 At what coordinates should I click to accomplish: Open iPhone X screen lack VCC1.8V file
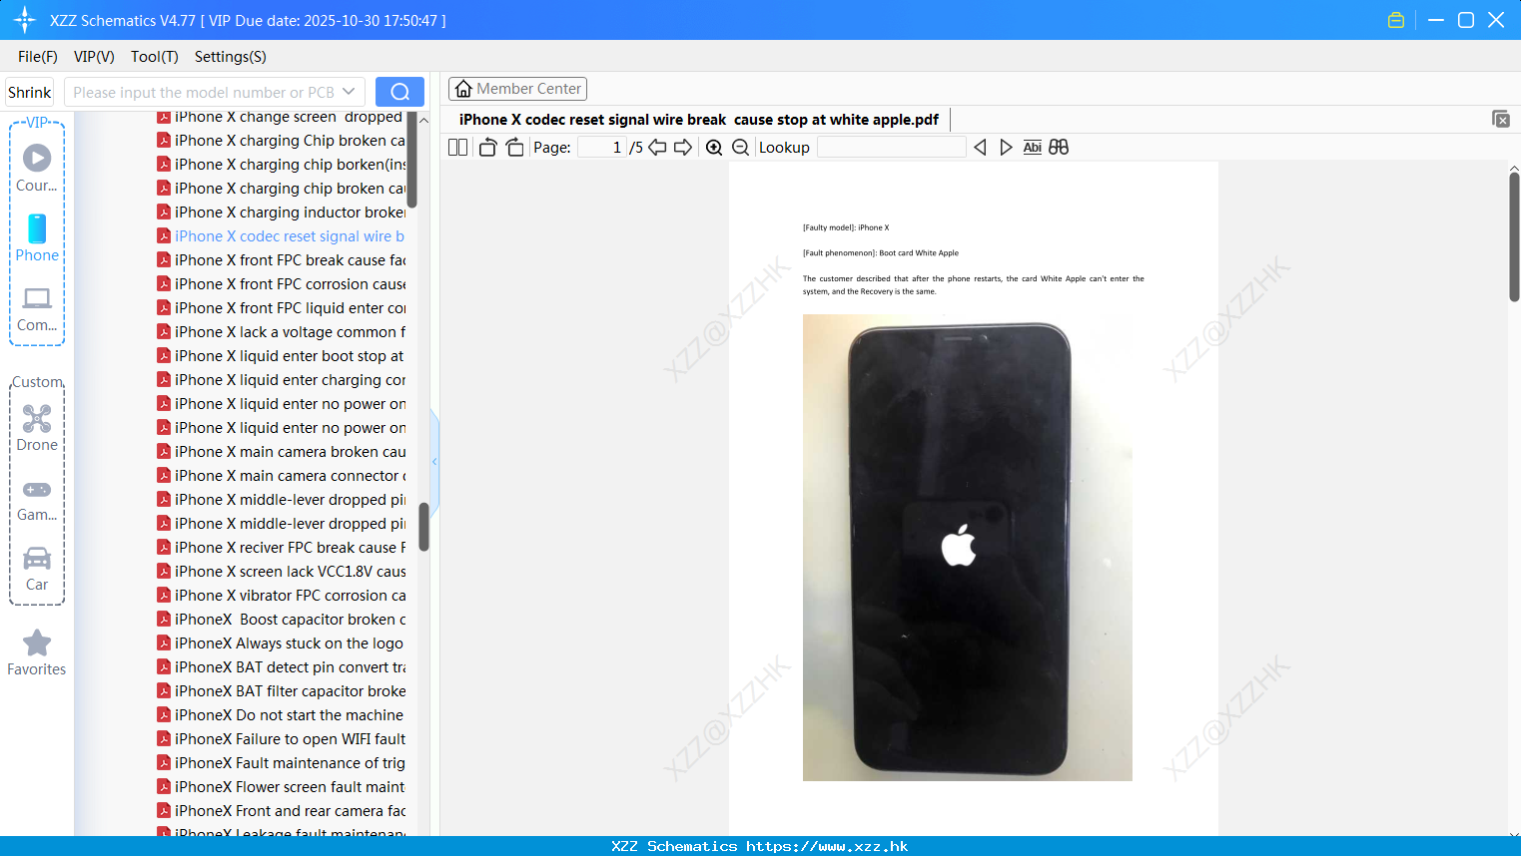pos(281,572)
